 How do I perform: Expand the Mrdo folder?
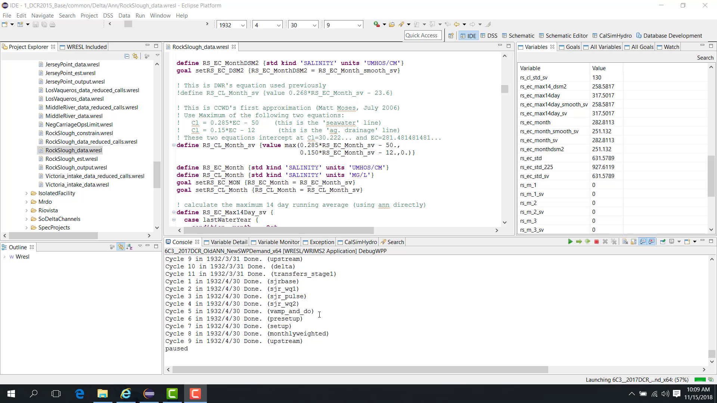tap(27, 202)
